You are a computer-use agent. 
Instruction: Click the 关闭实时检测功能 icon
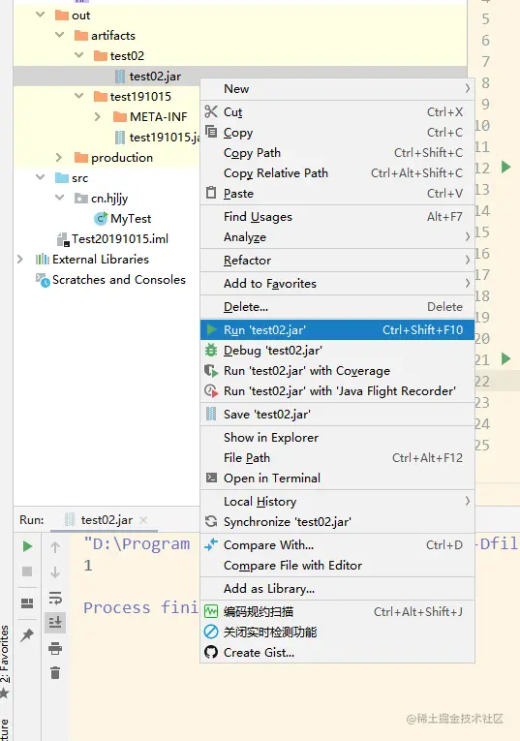(x=211, y=632)
